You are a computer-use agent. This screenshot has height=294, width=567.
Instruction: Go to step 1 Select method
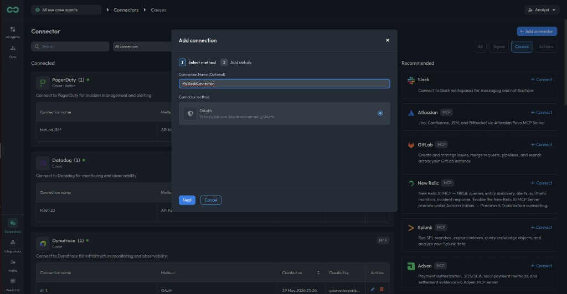[198, 62]
